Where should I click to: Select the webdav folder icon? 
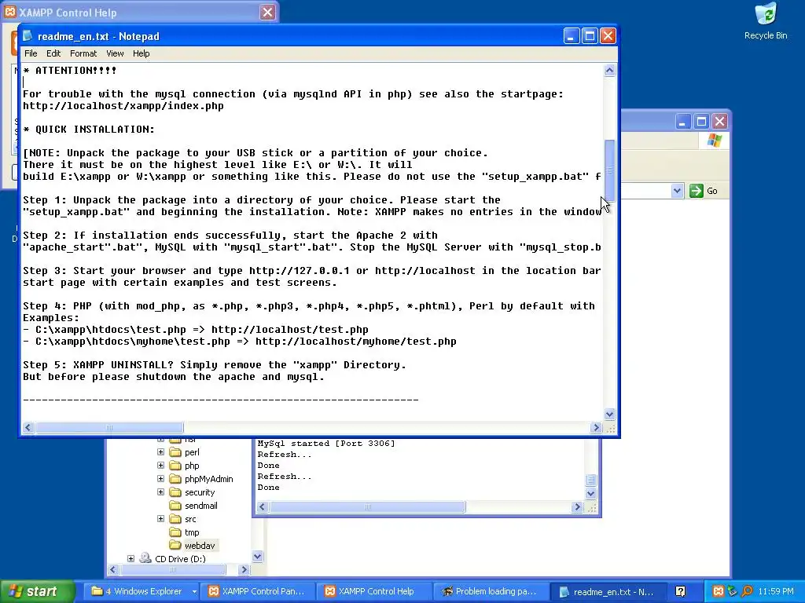(175, 546)
